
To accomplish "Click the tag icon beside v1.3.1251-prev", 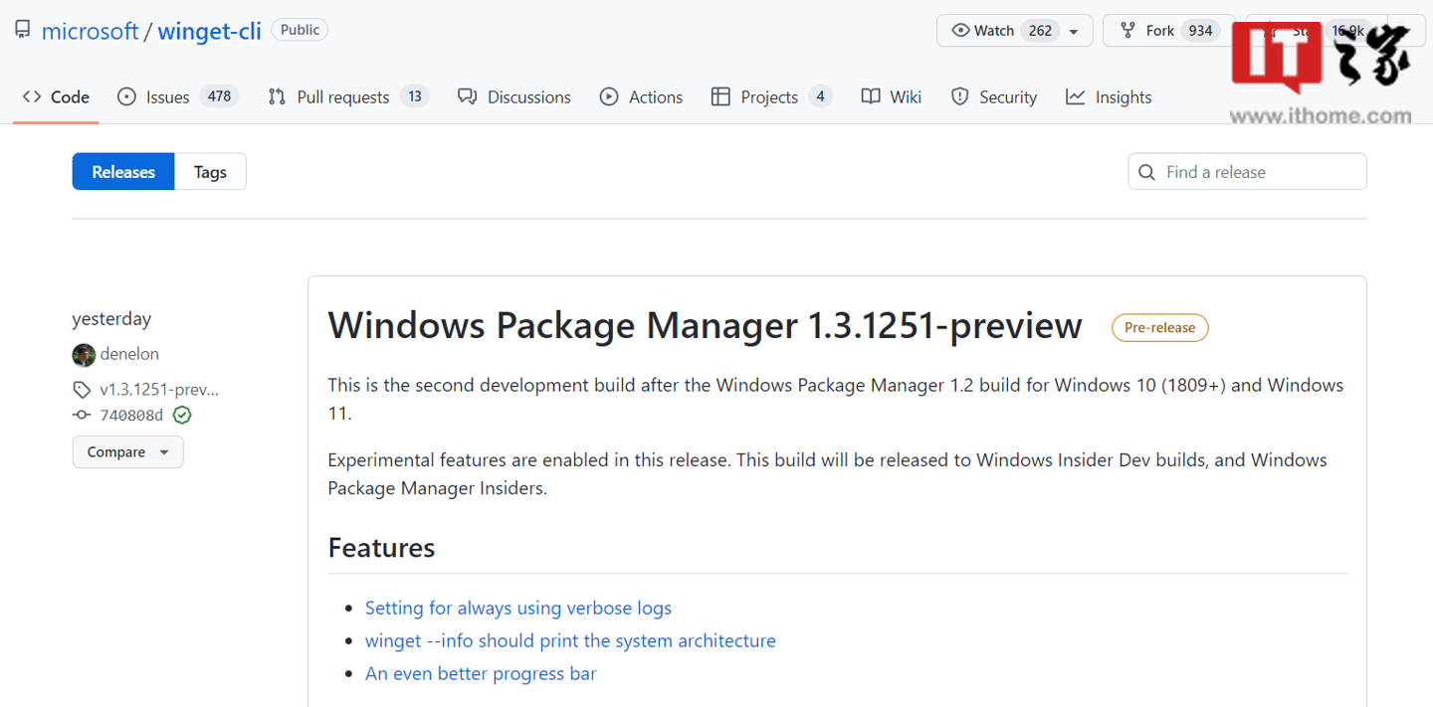I will 81,389.
